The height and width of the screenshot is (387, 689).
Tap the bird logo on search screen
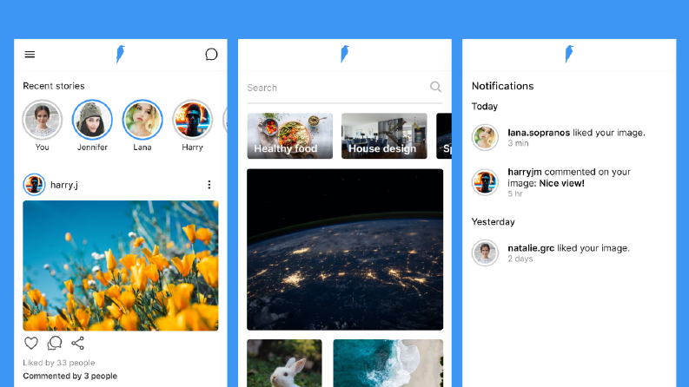(x=345, y=54)
